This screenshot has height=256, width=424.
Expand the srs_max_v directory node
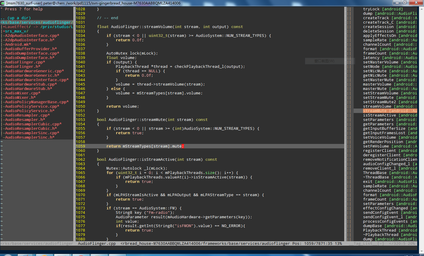coord(16,31)
